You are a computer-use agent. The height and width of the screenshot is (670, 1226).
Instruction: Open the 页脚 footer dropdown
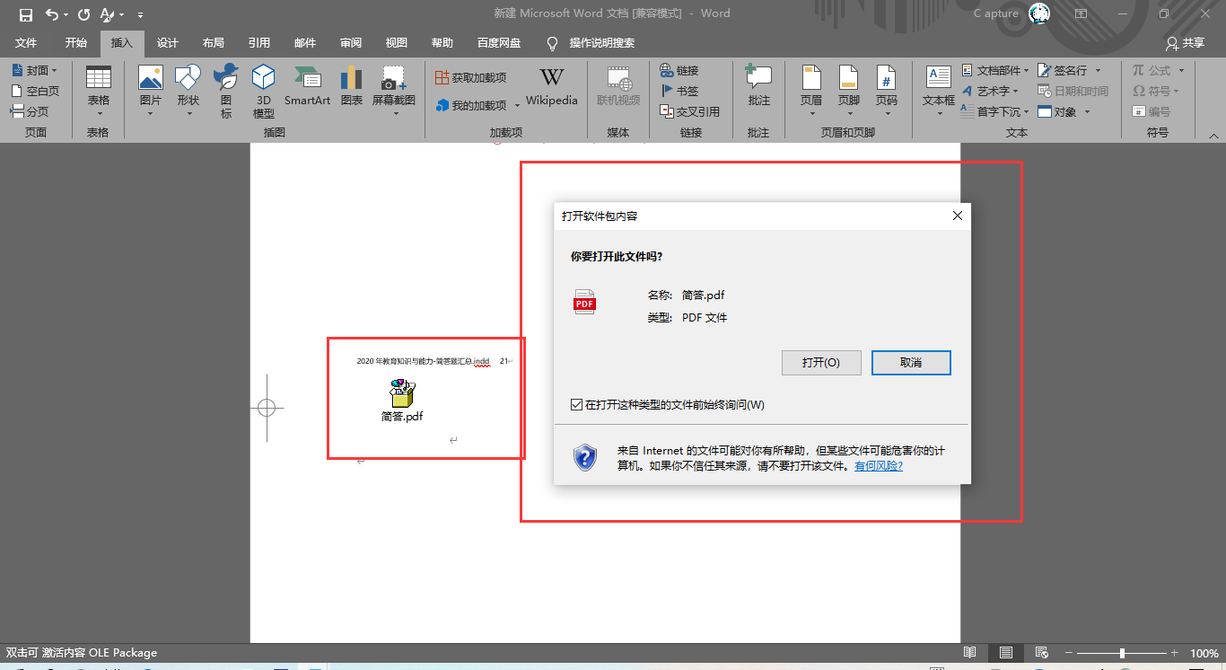849,92
